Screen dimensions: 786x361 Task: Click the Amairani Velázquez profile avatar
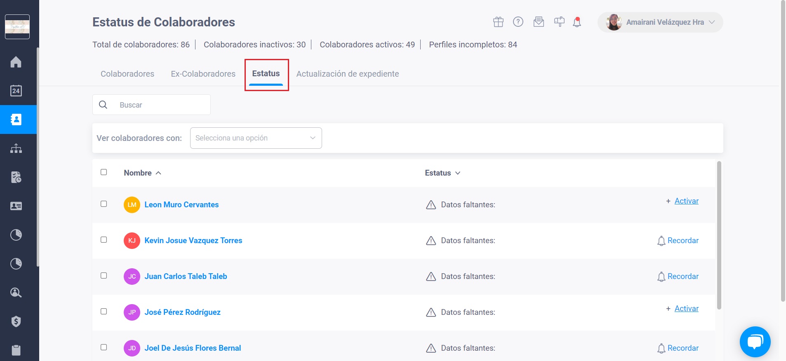[614, 22]
